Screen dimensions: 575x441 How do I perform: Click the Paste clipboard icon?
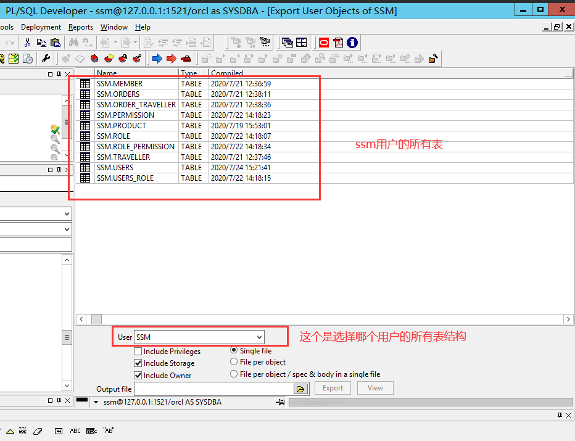click(56, 43)
